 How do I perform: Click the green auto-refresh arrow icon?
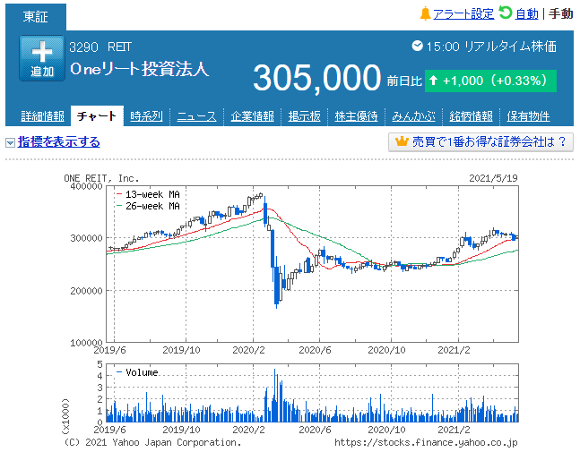coord(505,13)
